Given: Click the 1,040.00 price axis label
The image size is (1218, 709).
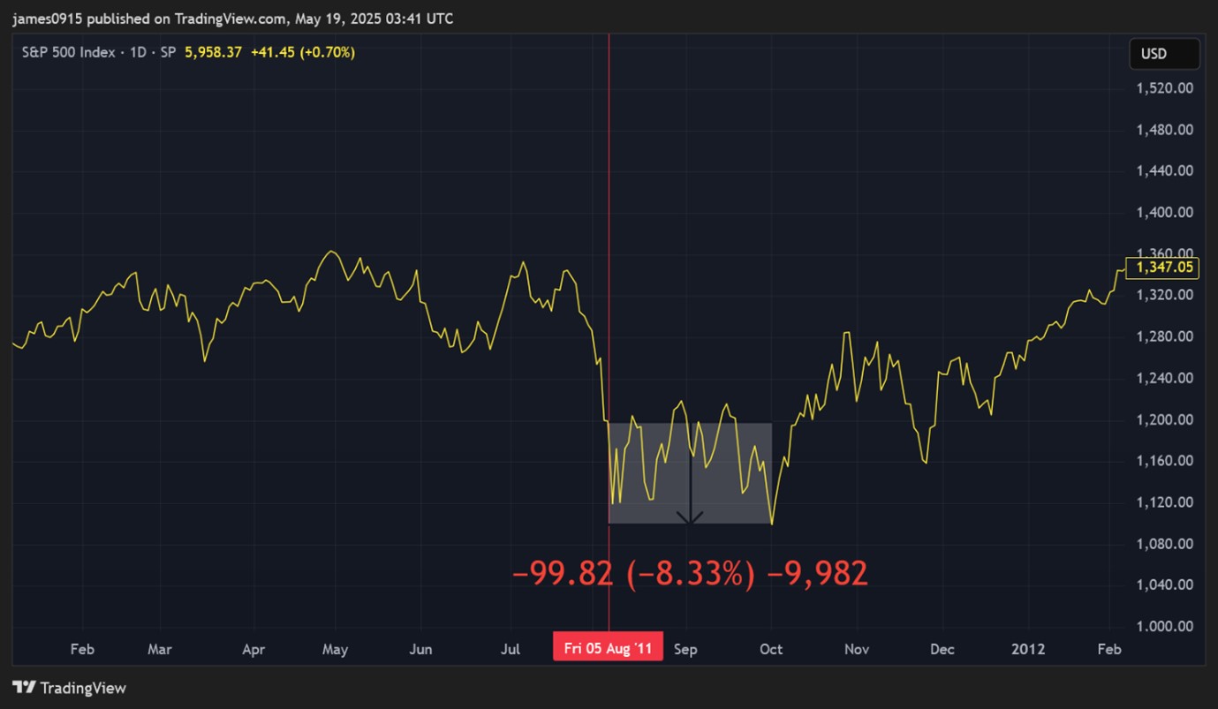Looking at the screenshot, I should pos(1165,585).
